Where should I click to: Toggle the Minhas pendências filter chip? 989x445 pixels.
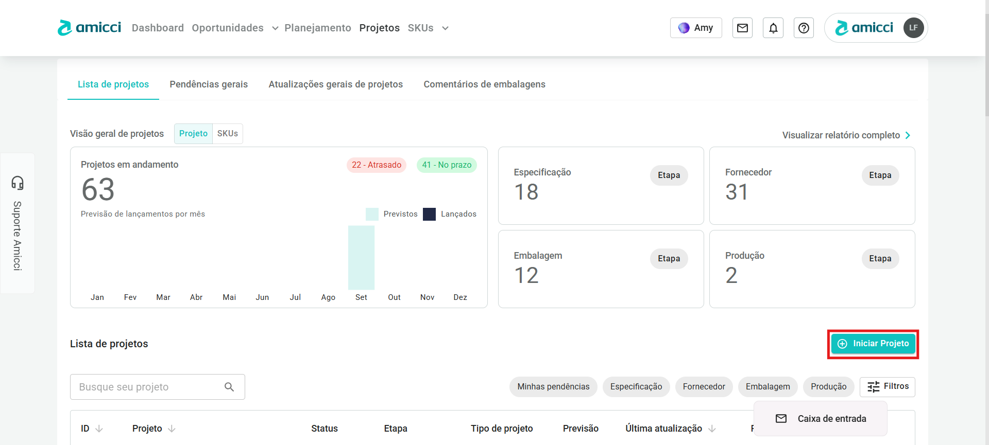click(553, 387)
